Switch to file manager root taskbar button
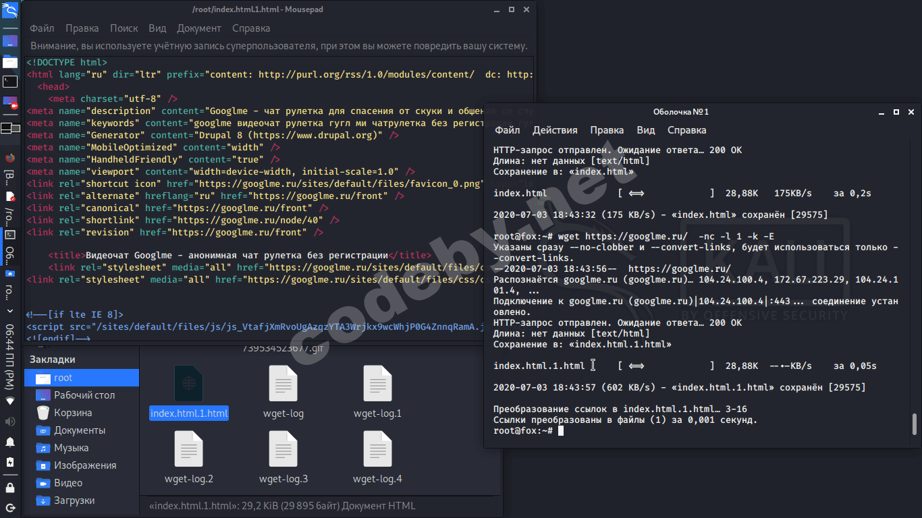The height and width of the screenshot is (518, 922). (10, 286)
